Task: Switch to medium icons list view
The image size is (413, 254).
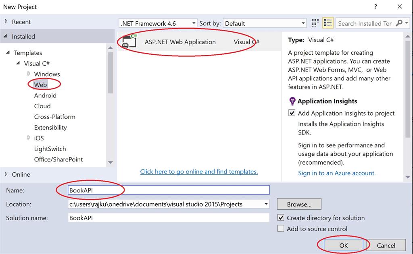Action: coord(327,23)
